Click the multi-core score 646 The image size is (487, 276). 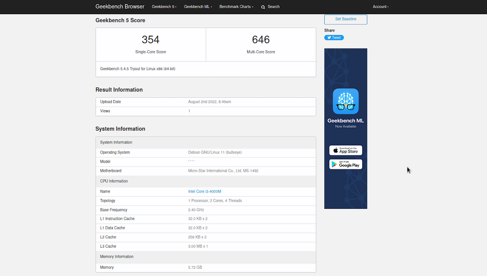coord(261,40)
